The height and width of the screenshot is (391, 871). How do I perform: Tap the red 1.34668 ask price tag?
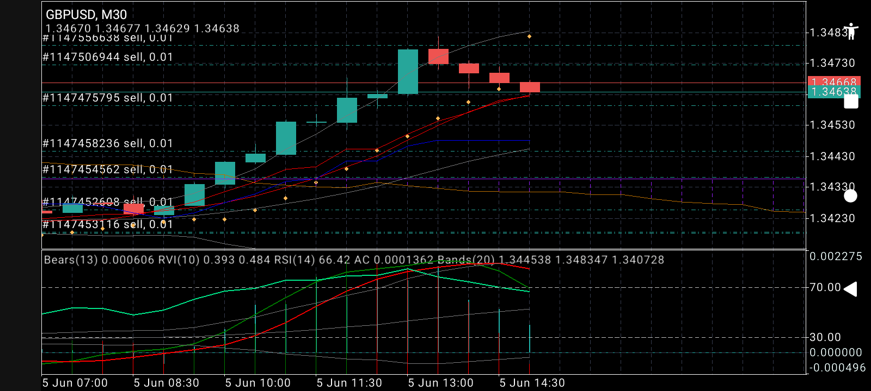[x=833, y=81]
